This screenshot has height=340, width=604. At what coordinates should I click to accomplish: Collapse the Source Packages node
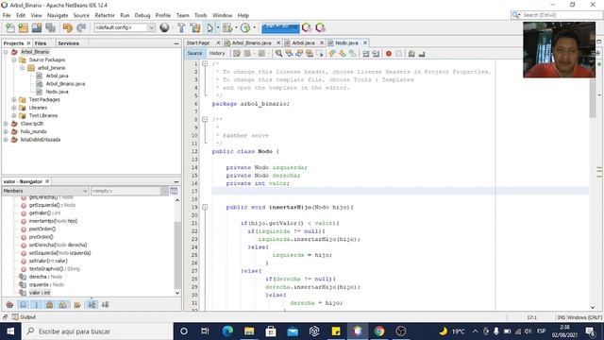click(x=14, y=59)
